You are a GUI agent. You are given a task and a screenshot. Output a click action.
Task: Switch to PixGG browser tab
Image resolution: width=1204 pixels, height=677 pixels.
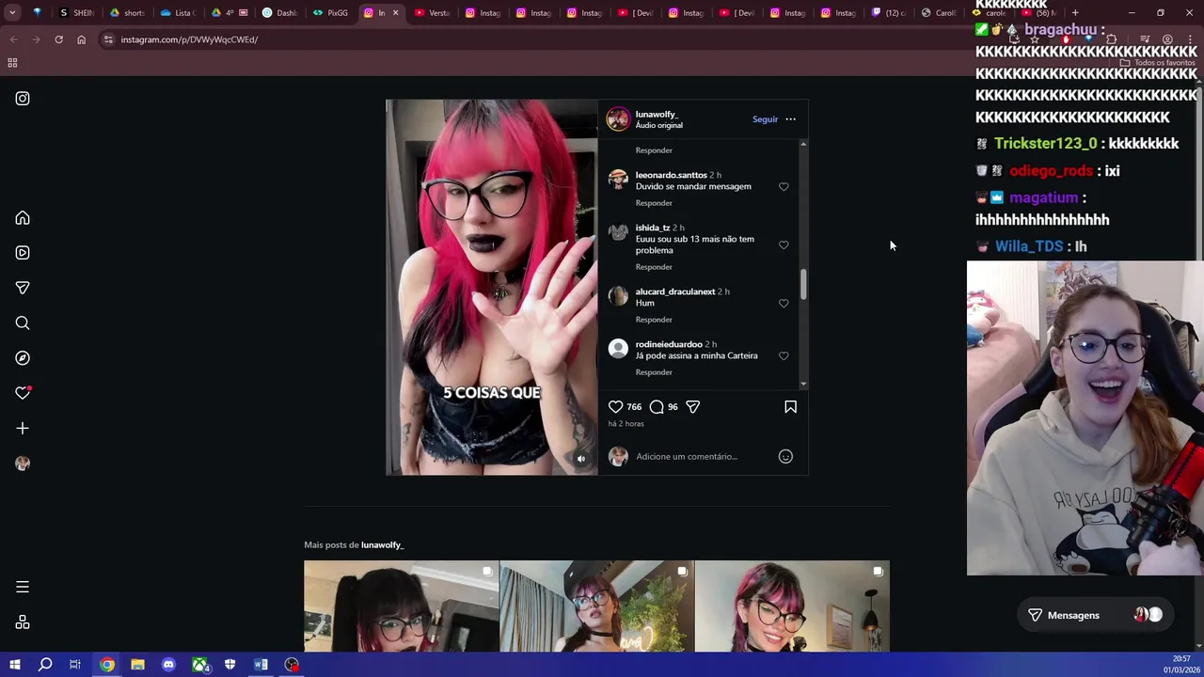[x=331, y=13]
